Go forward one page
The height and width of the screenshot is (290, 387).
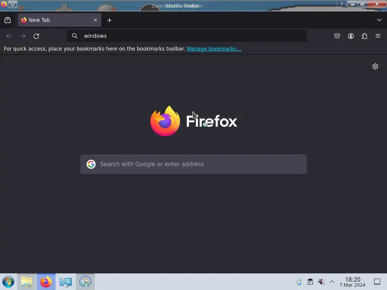[x=23, y=36]
